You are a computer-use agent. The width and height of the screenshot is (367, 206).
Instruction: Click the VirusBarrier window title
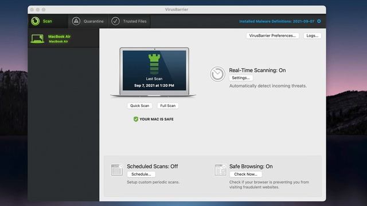177,10
